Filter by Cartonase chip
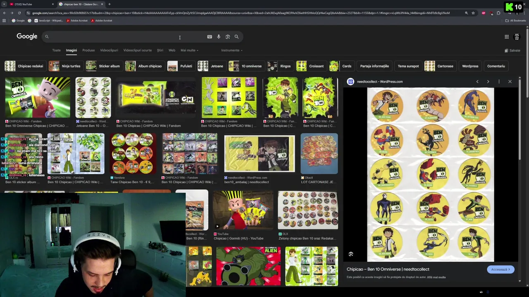 [x=440, y=66]
